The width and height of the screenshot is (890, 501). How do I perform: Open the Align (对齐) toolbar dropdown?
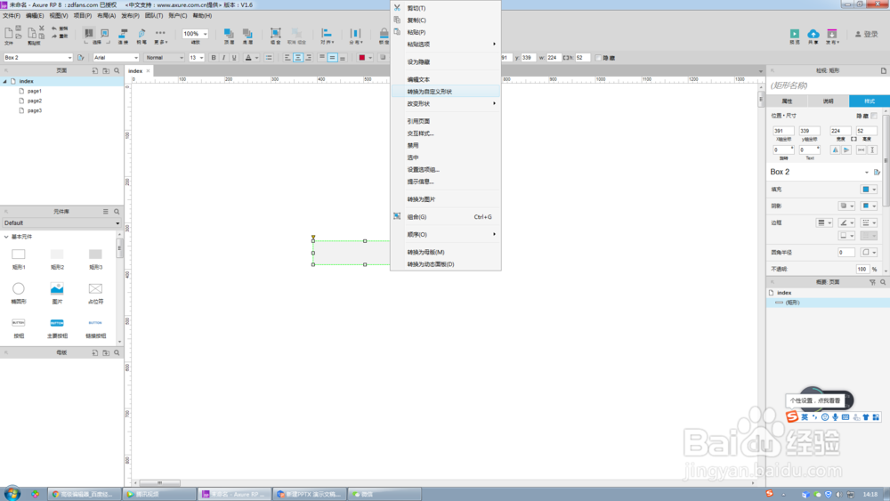pyautogui.click(x=327, y=36)
